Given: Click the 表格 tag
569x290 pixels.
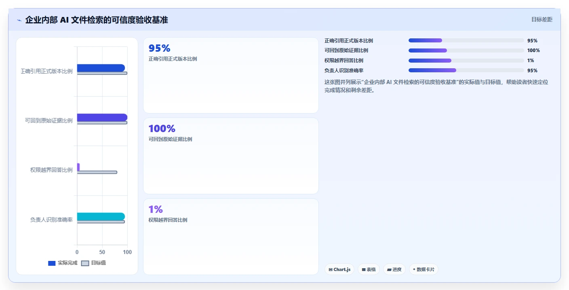Looking at the screenshot, I should click(x=369, y=269).
